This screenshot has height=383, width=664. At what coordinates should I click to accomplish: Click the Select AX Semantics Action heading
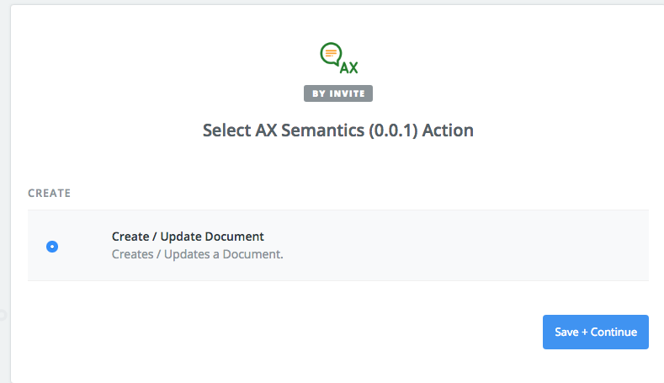click(x=338, y=130)
